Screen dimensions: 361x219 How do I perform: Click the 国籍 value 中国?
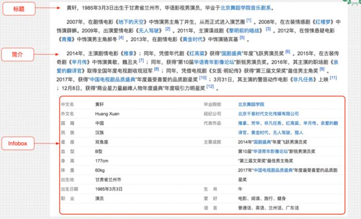(99, 123)
